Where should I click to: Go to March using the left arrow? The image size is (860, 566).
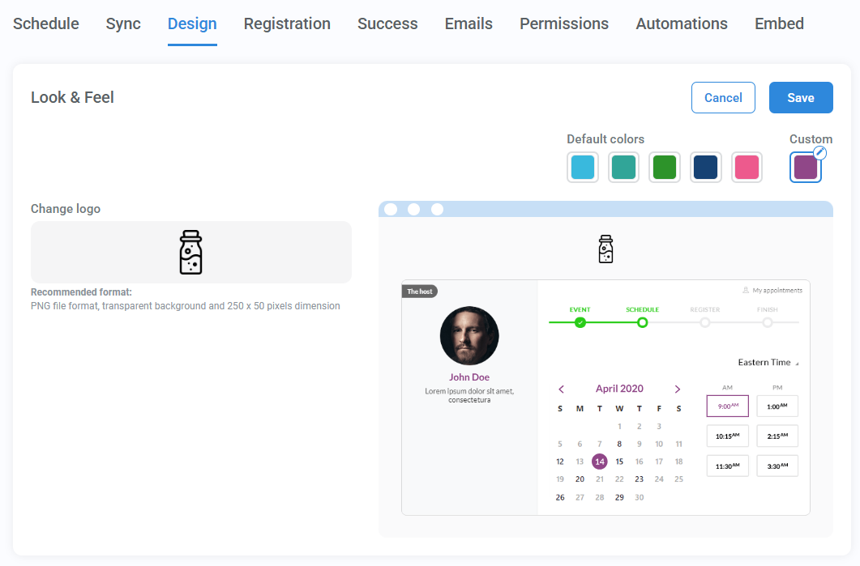click(x=561, y=389)
